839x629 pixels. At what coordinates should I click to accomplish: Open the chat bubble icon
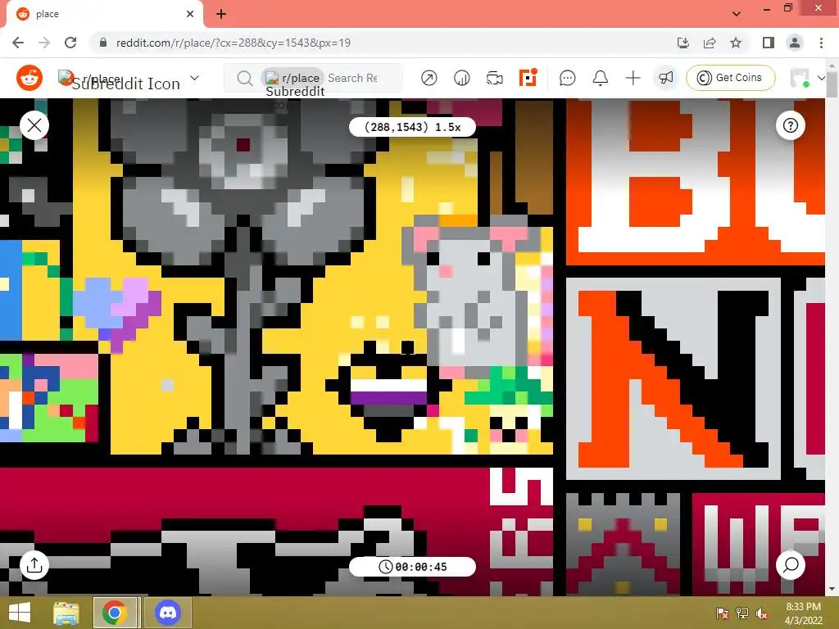[567, 78]
